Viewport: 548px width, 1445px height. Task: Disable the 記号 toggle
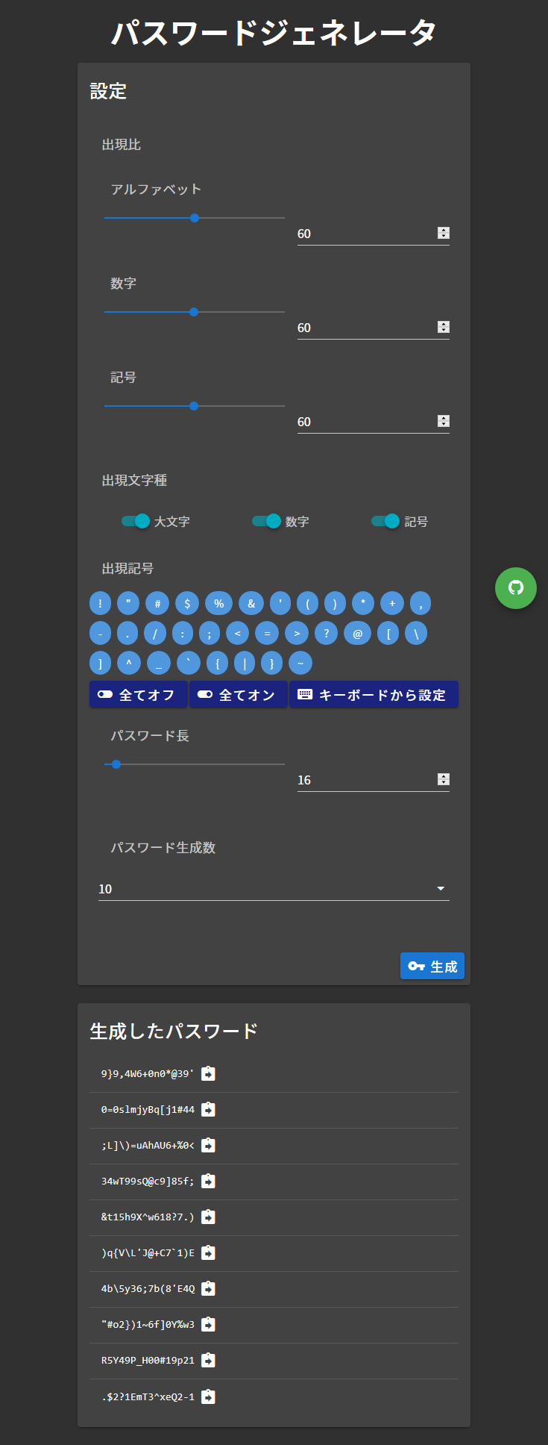[385, 521]
